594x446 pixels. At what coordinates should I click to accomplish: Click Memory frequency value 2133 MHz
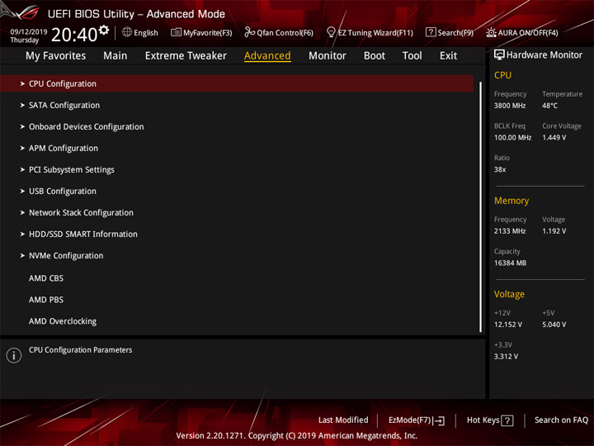[510, 231]
